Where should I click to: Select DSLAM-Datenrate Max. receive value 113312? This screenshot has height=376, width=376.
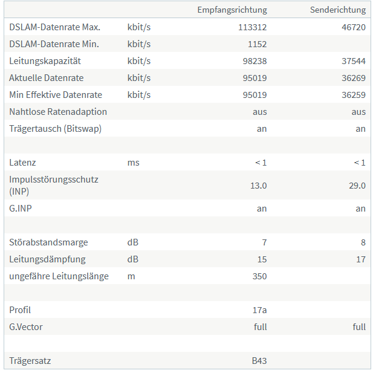point(252,27)
